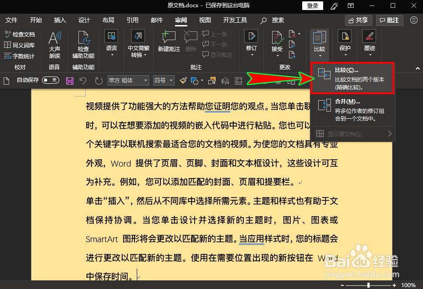Click the Word Count (字数统计) icon
Screen dimensions: 423x289
(x=20, y=56)
